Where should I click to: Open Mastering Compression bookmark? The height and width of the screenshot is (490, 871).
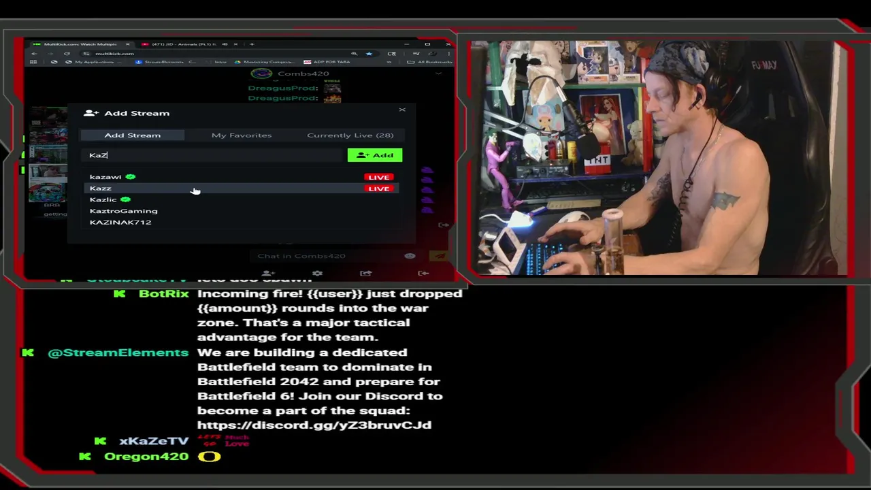click(265, 62)
